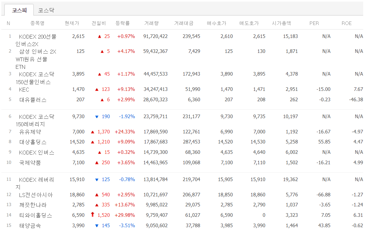Click the 59,432,367 volume value

[x=155, y=51]
